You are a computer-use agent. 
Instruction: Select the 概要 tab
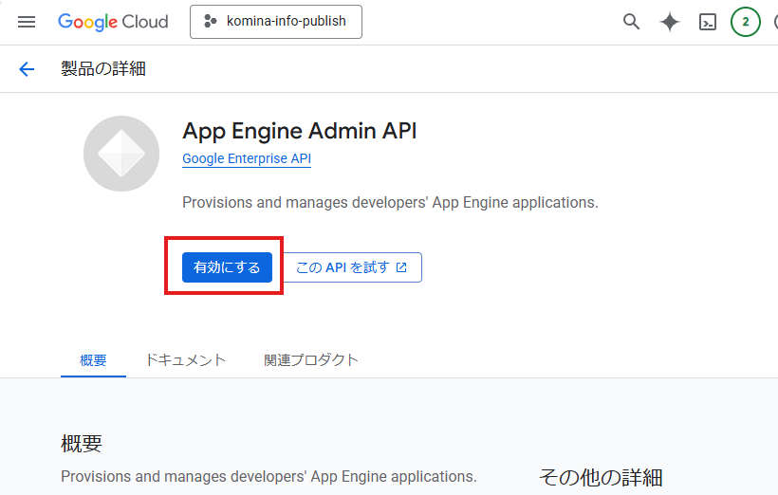[93, 360]
